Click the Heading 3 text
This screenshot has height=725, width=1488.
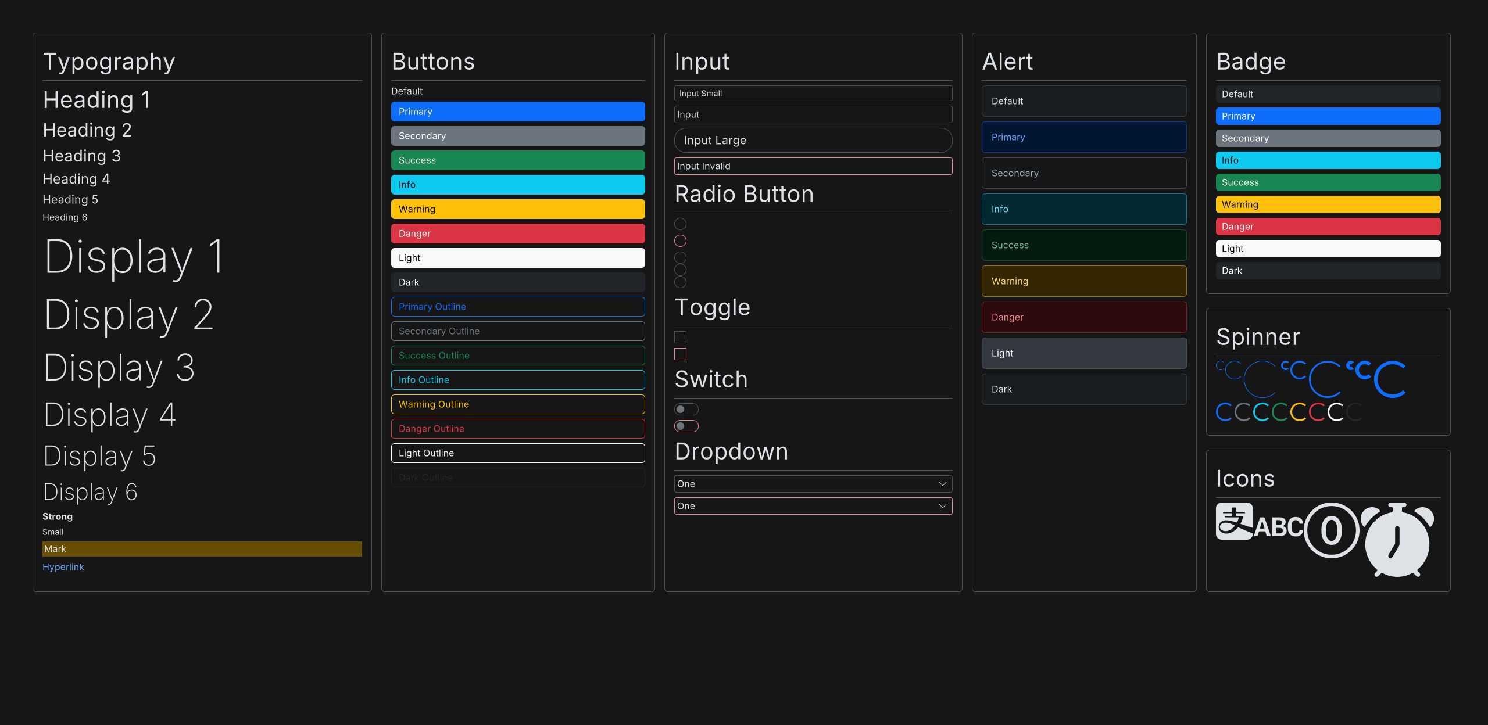(x=82, y=156)
